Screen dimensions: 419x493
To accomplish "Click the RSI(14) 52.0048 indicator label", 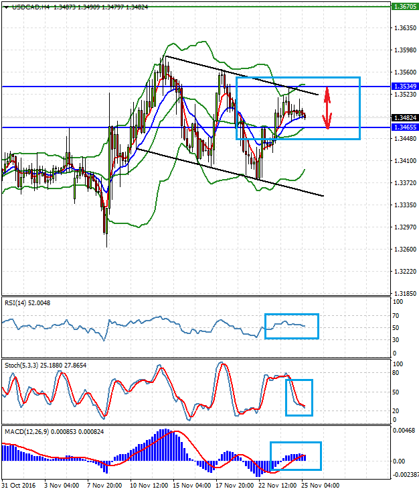I will (27, 303).
